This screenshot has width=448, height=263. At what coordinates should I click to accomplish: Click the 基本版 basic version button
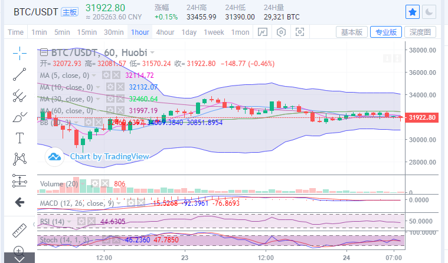pos(352,32)
